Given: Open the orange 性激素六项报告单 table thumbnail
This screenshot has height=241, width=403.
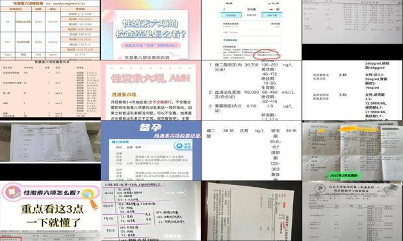Looking at the screenshot, I should click(50, 30).
